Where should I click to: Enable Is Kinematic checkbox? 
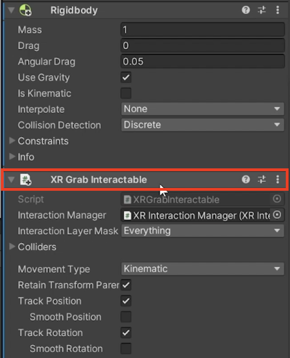126,93
